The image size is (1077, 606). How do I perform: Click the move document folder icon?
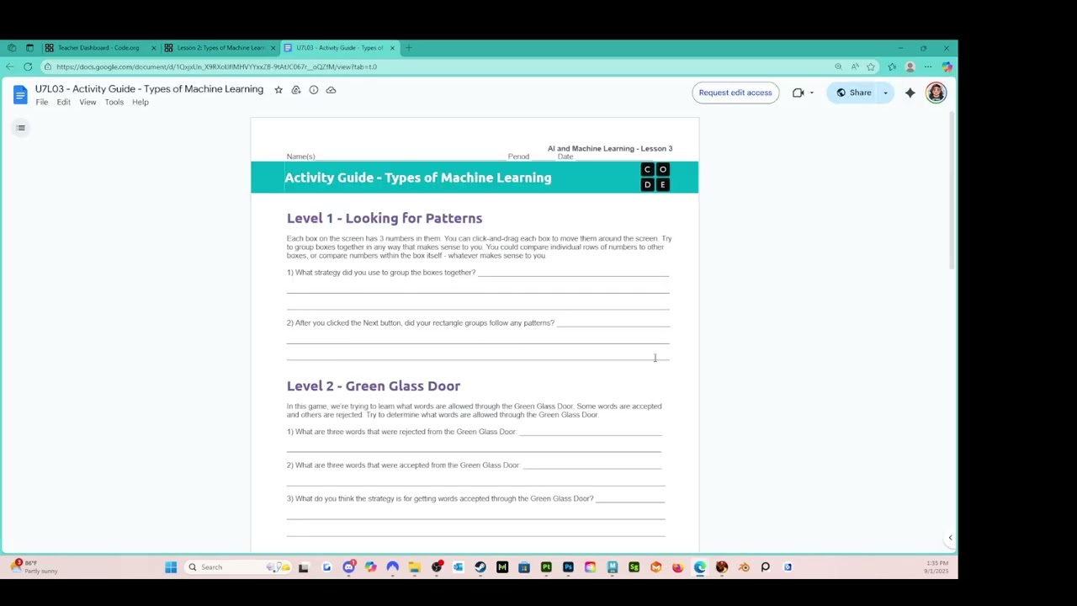[296, 90]
